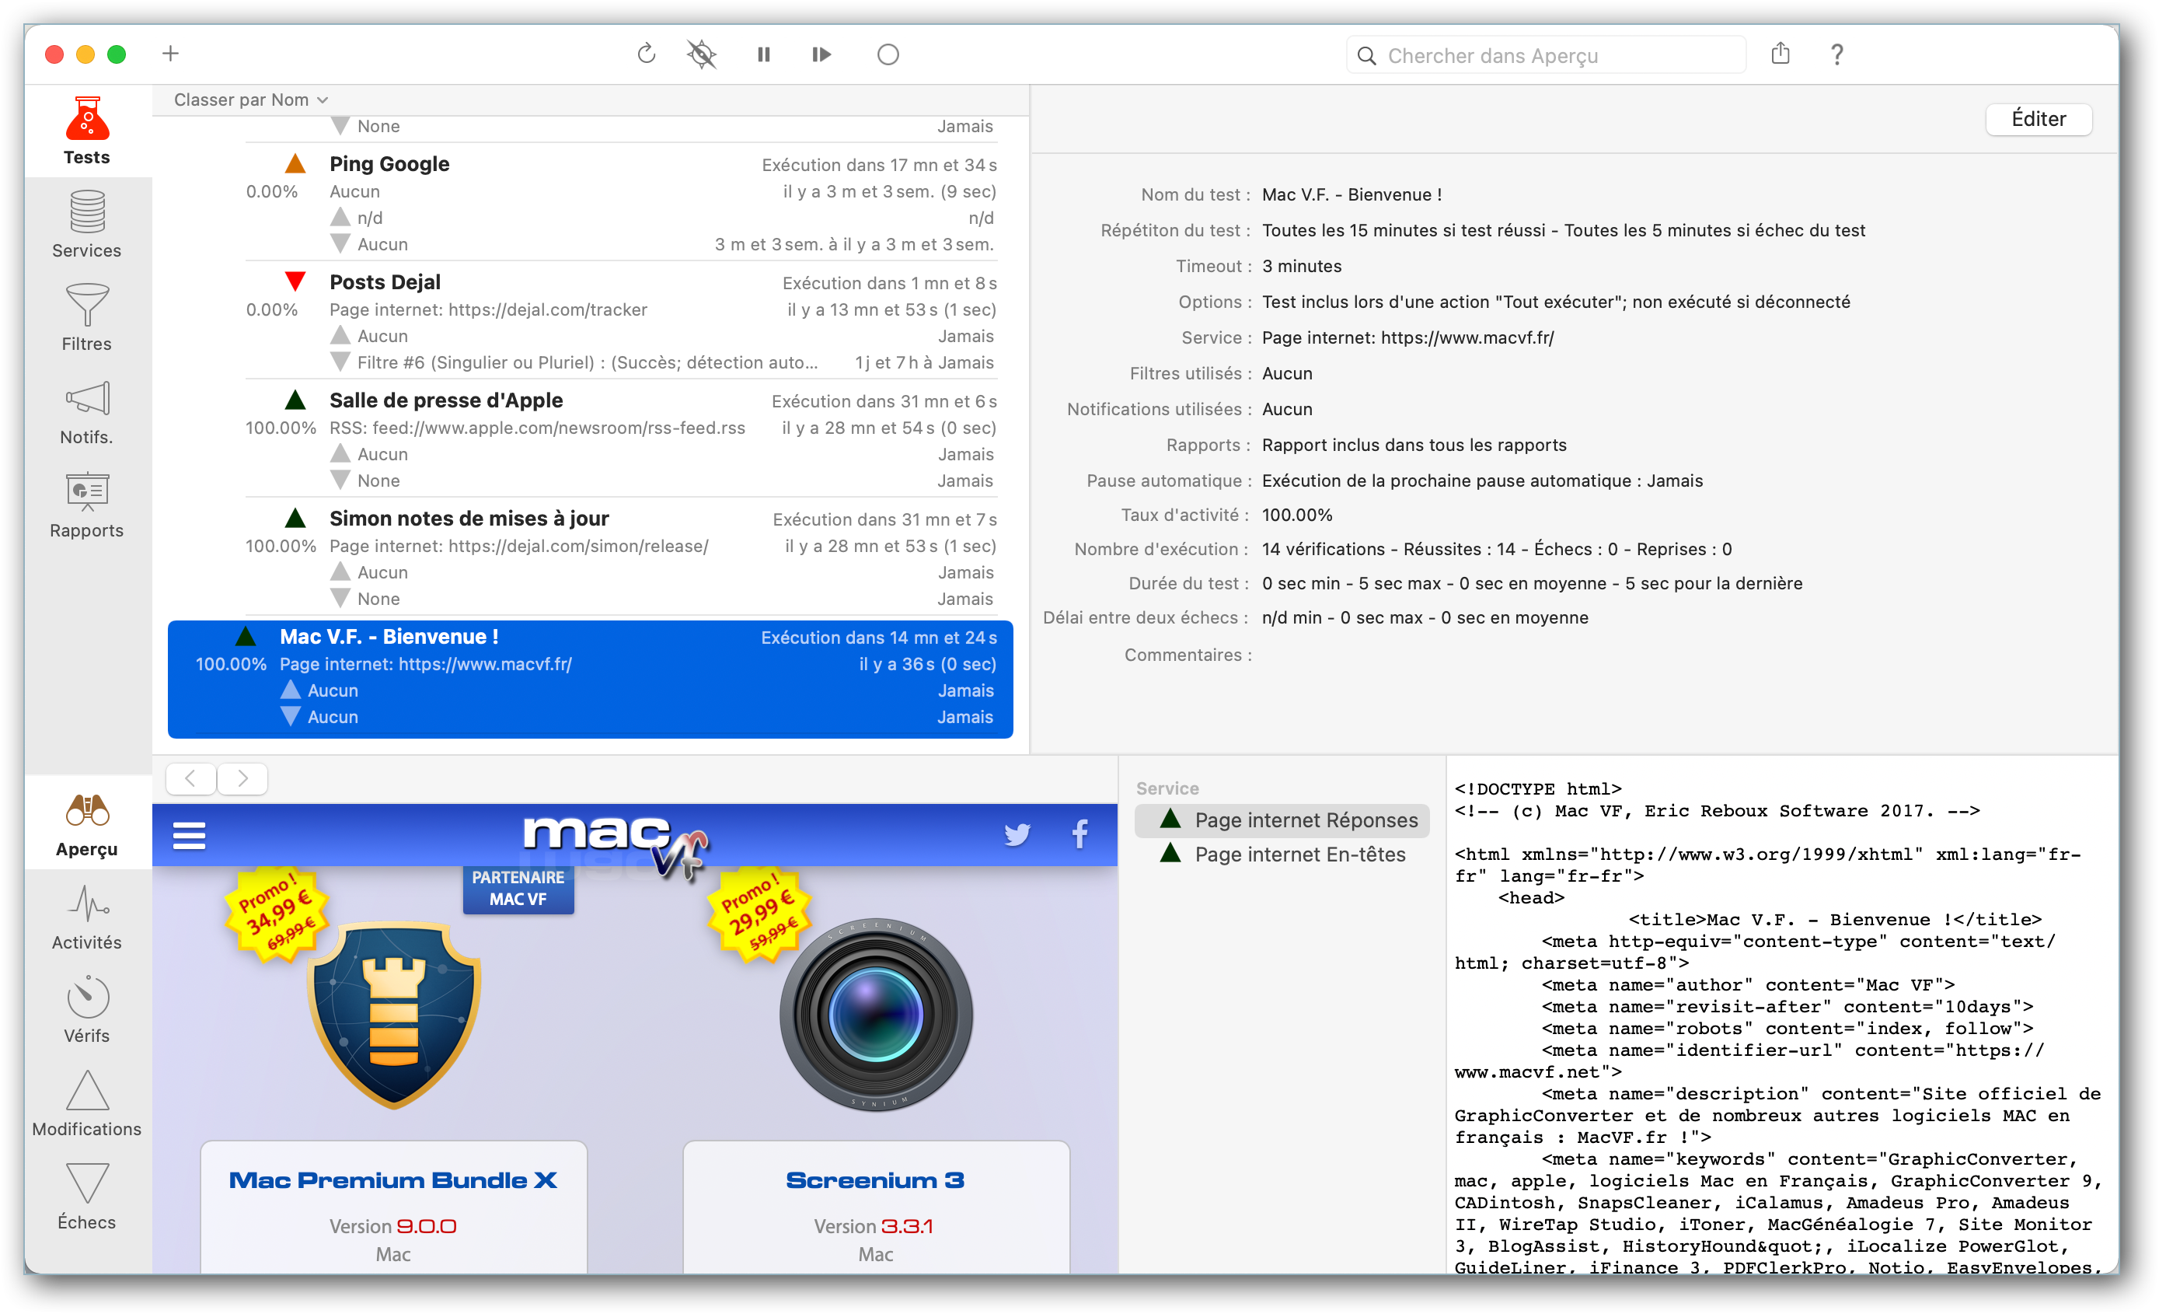Click the search magnifier icon
This screenshot has height=1314, width=2159.
coord(1366,55)
